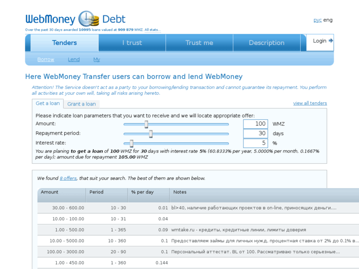Image resolution: width=359 pixels, height=269 pixels.
Task: Switch to the Trust me tab
Action: [x=199, y=43]
